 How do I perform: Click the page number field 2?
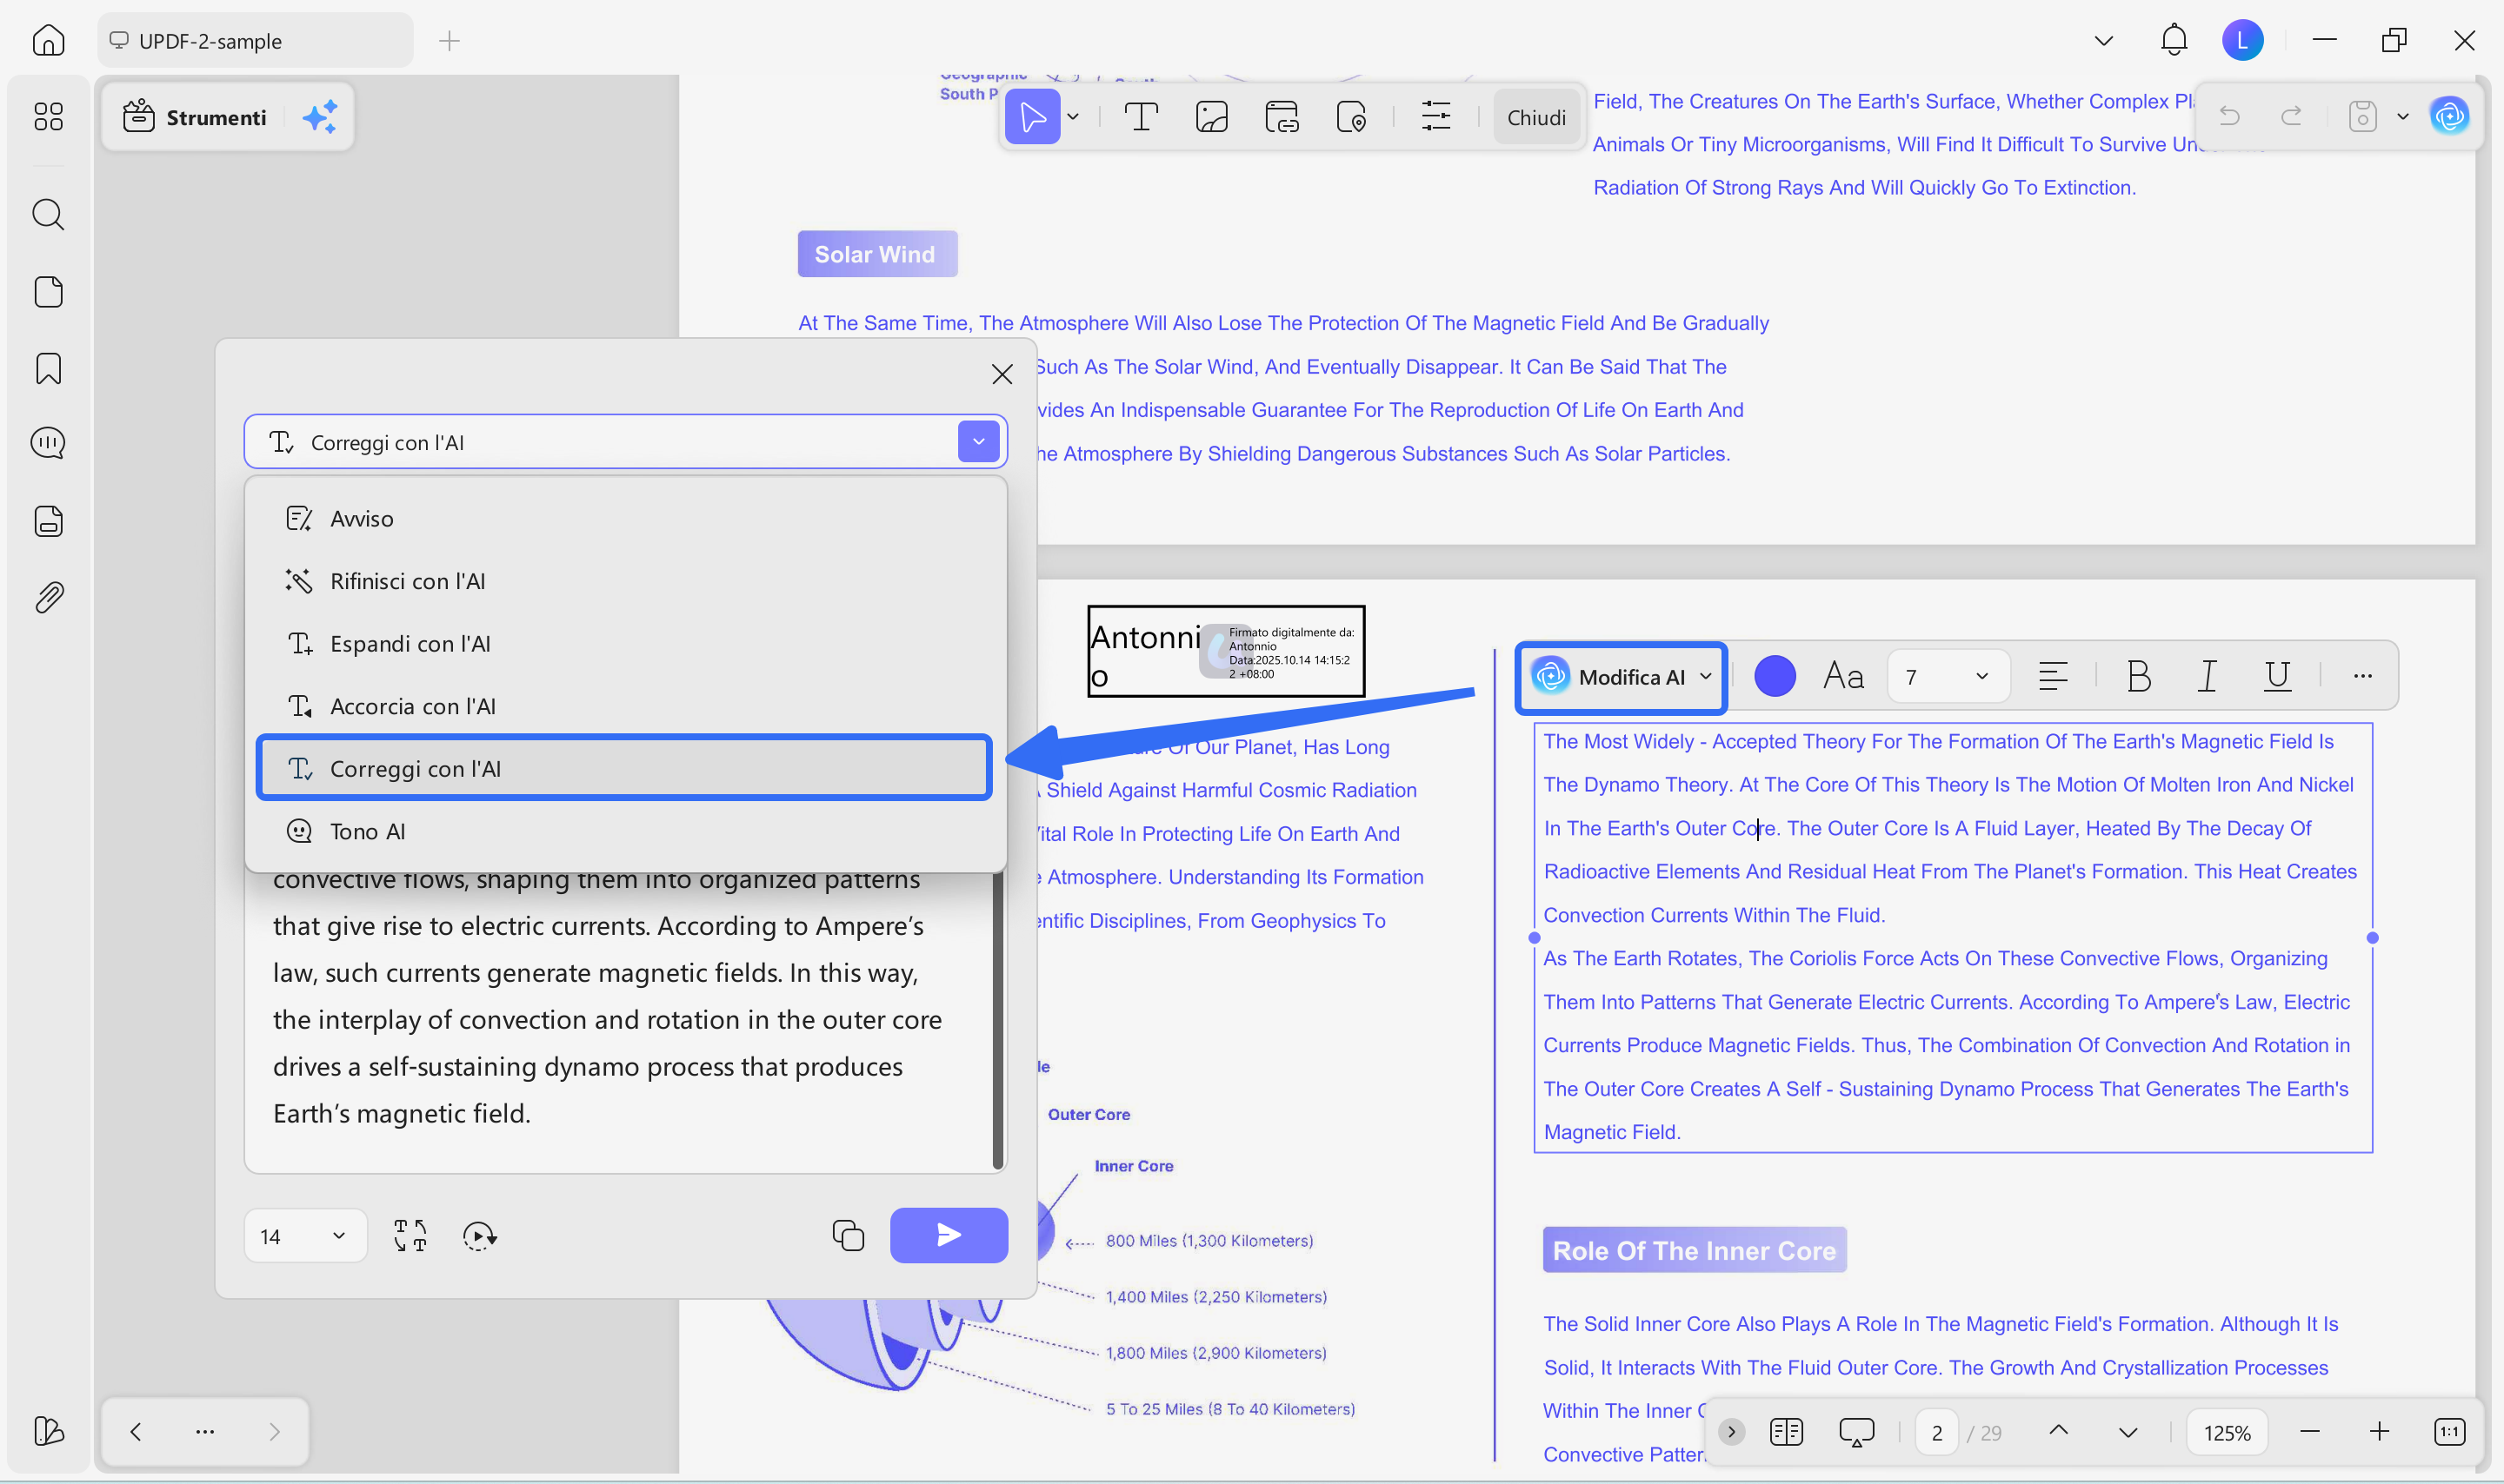(1937, 1432)
